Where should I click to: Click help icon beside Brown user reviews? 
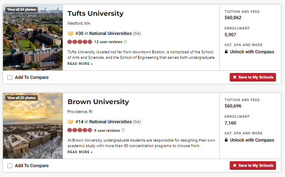pos(123,130)
